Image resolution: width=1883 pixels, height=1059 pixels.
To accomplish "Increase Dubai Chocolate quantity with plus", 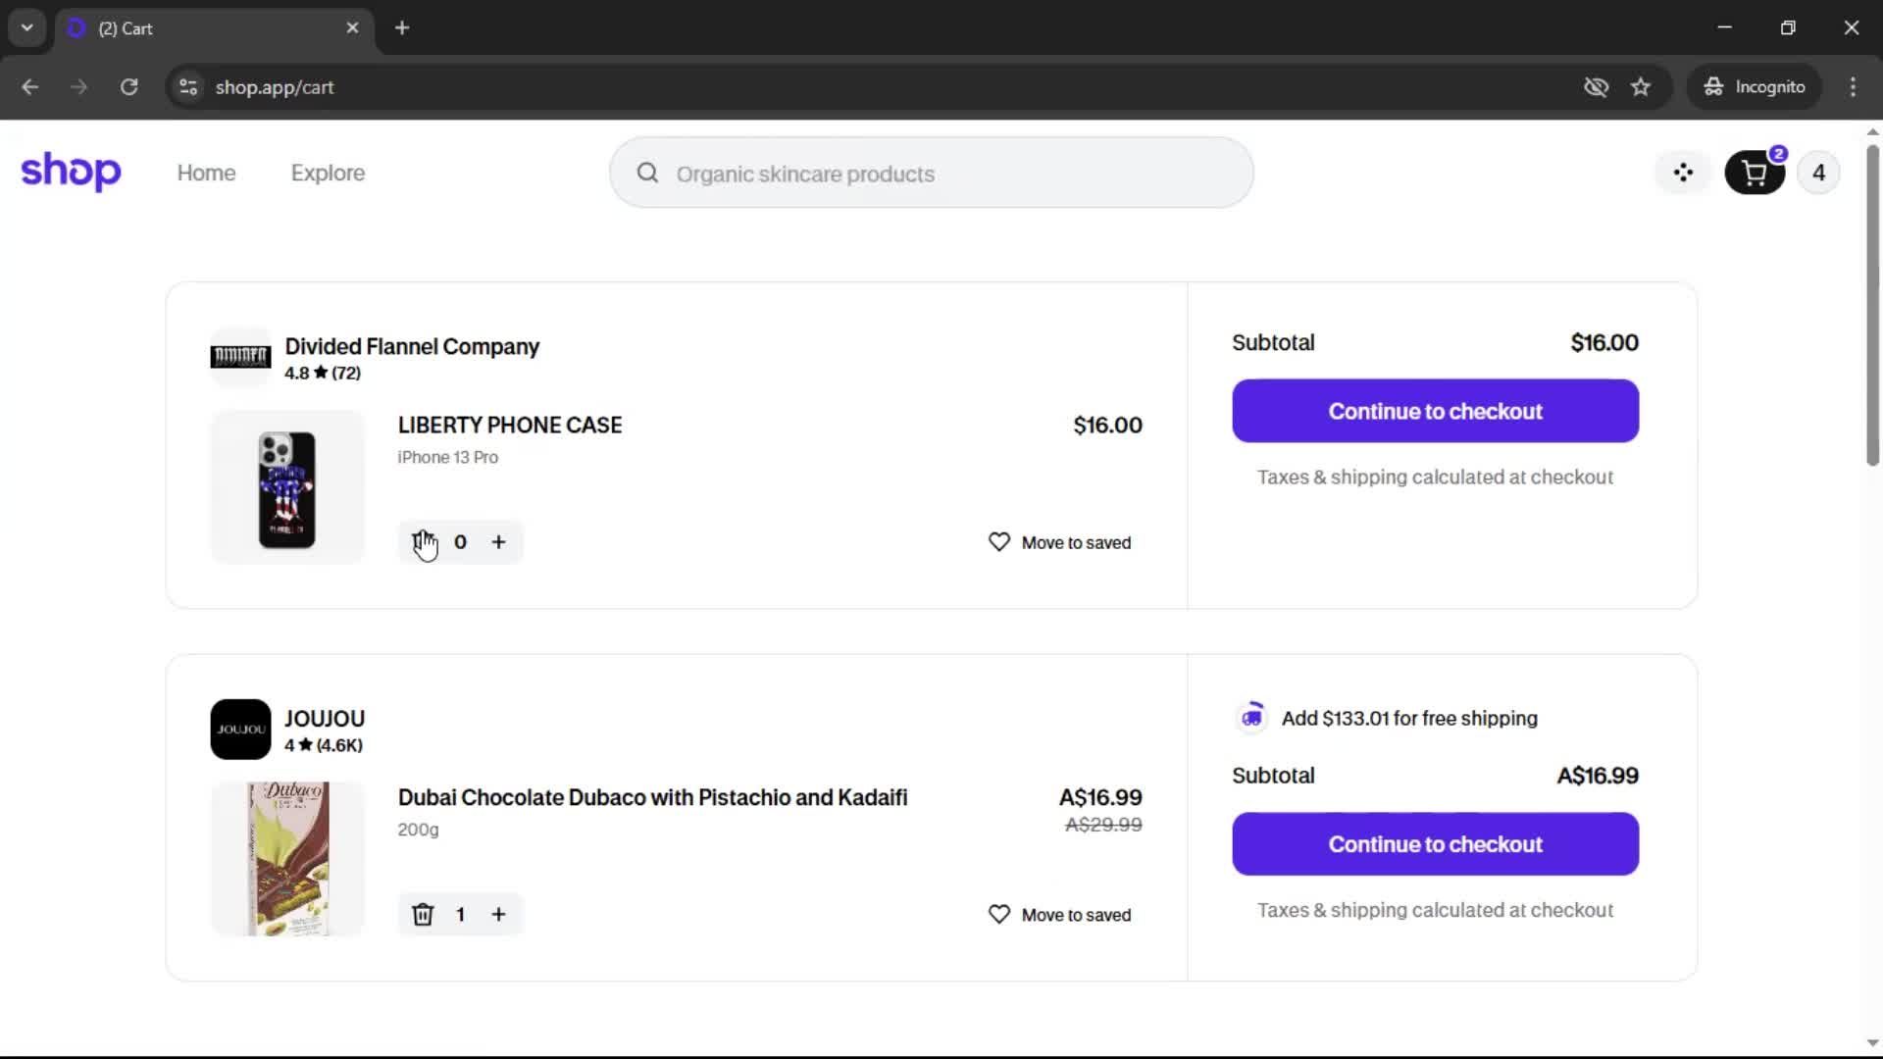I will pyautogui.click(x=498, y=915).
